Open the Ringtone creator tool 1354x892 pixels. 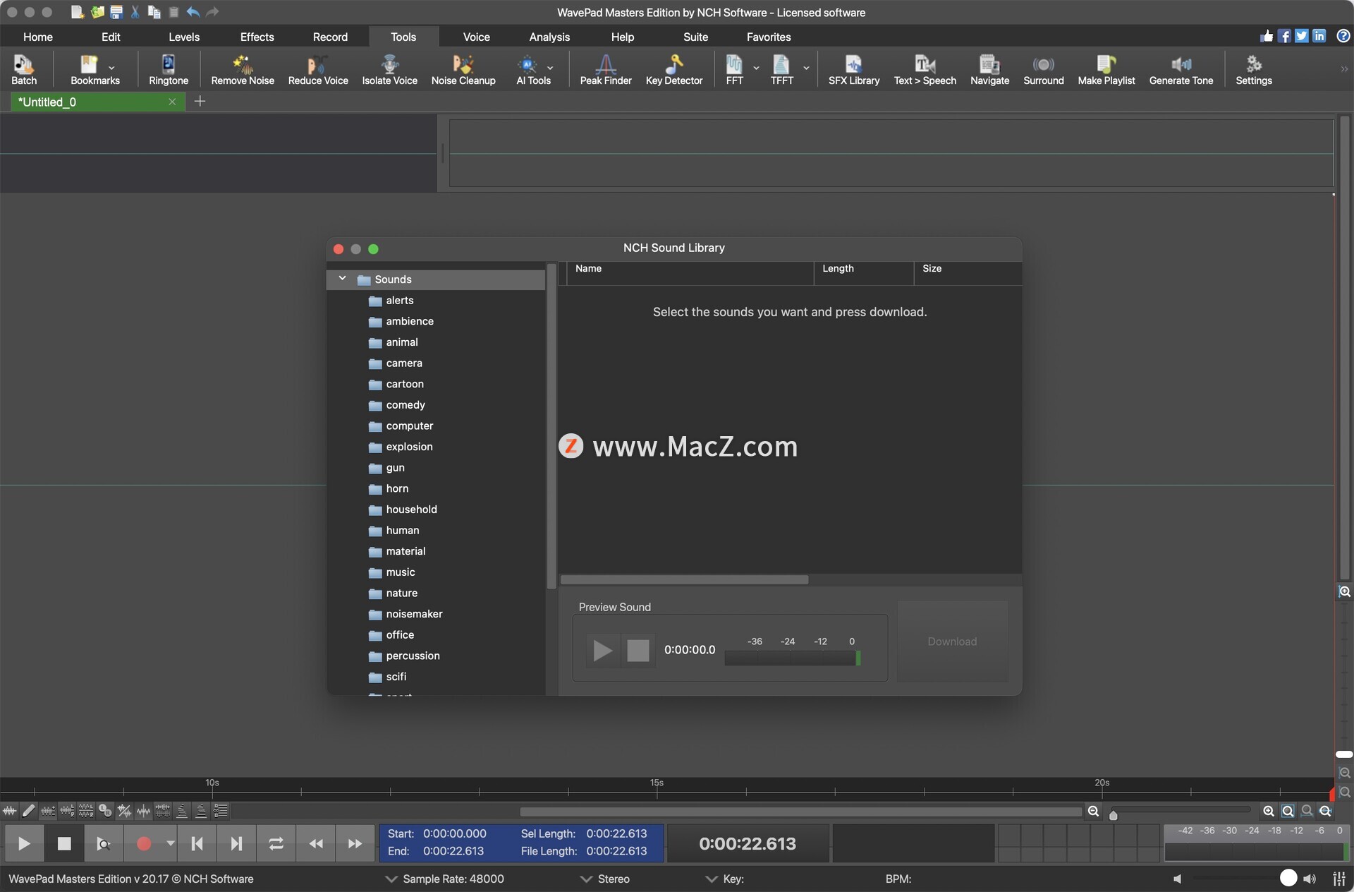tap(169, 70)
